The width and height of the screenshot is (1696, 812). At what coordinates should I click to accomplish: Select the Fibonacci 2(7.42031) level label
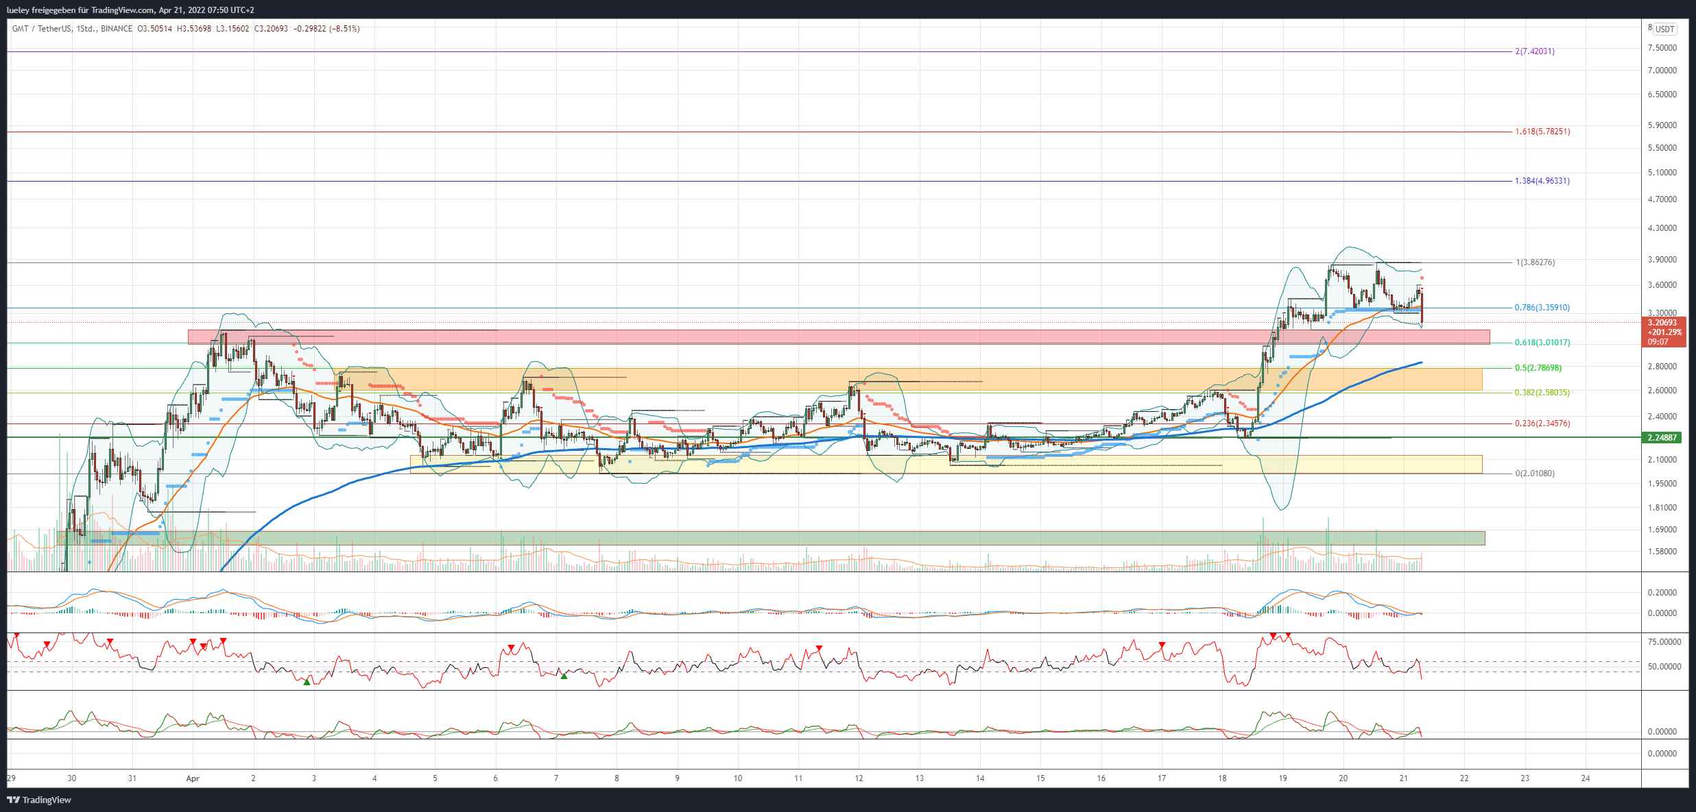[x=1535, y=51]
